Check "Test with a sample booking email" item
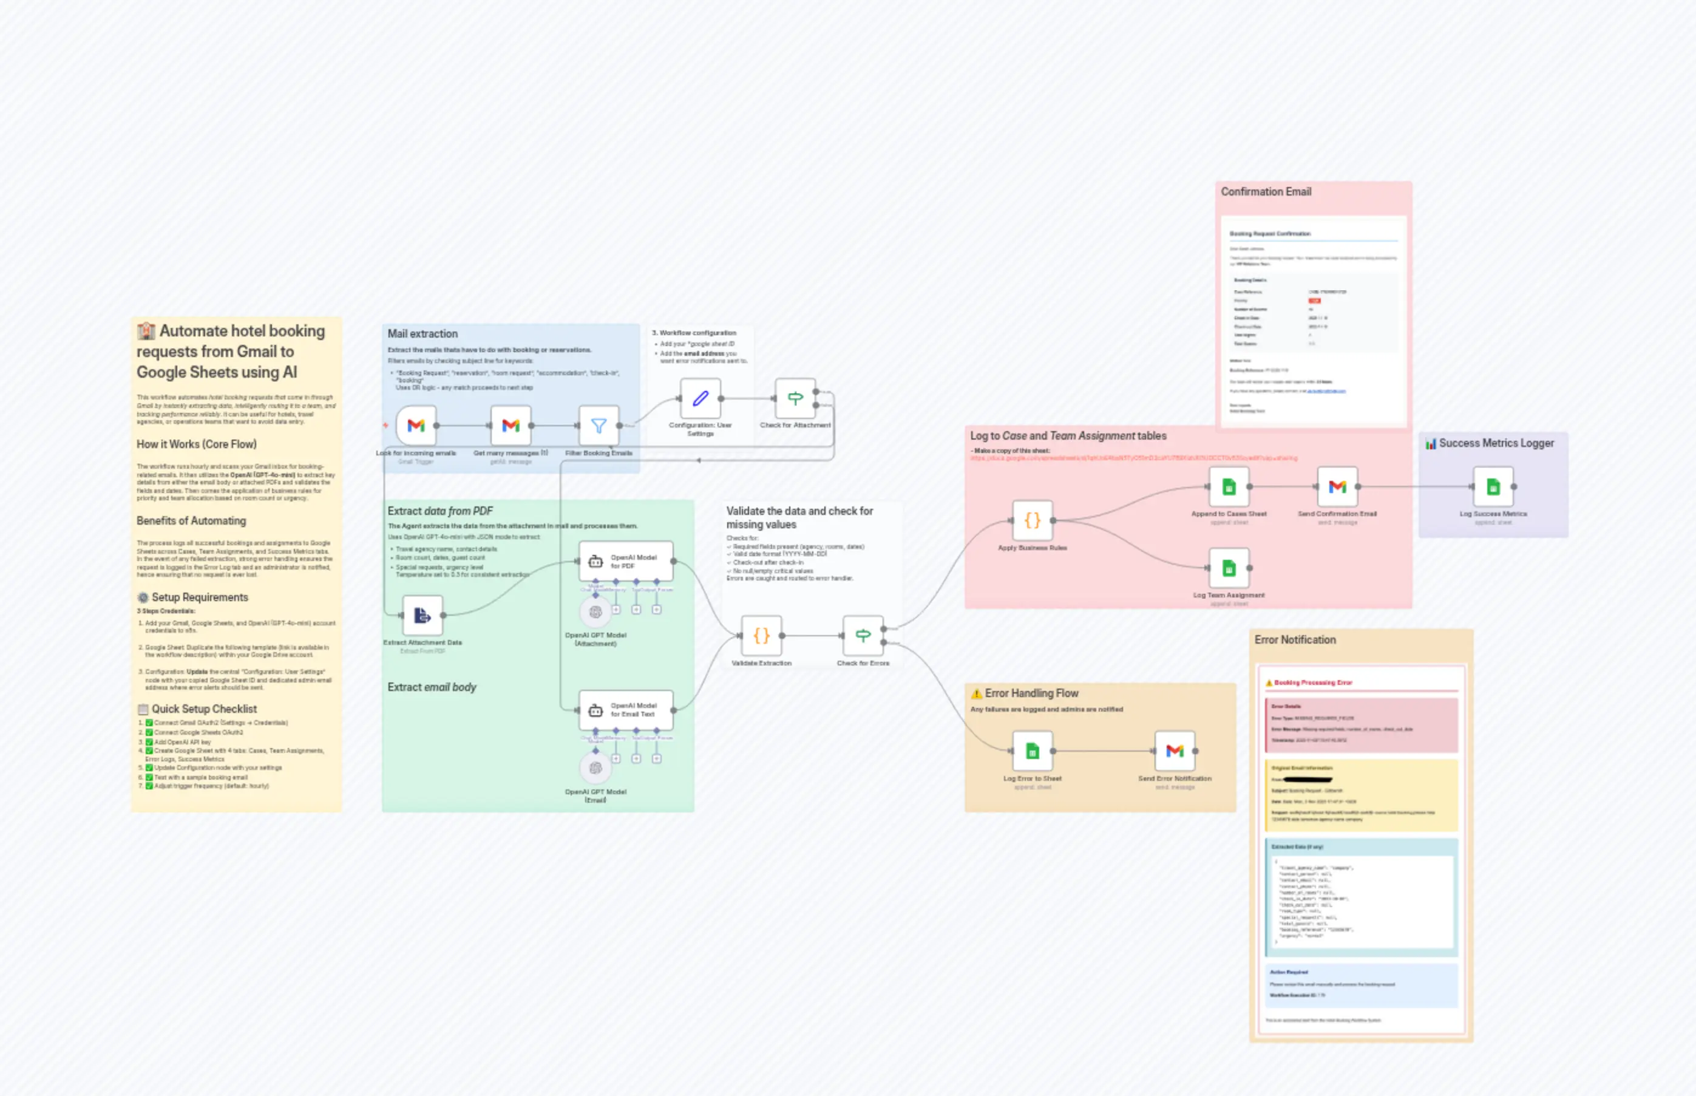1696x1096 pixels. (x=150, y=778)
